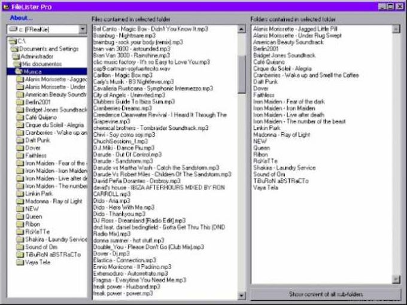The image size is (407, 305).
Task: Select file Bel Canto - Magic Box - Didn't You Know It.mp3
Action: click(x=151, y=29)
